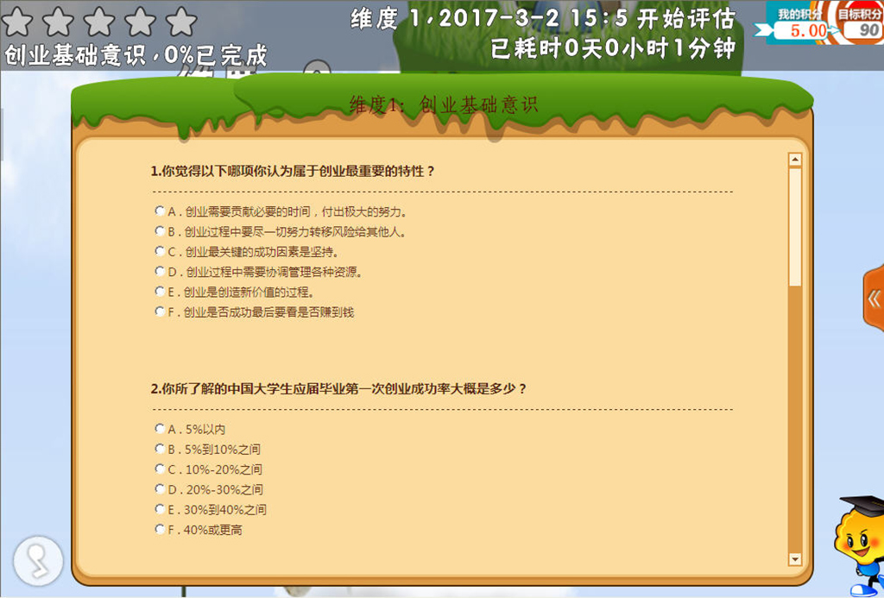The image size is (884, 598).
Task: Select option A 创业需要贡献必要的时间 for question 1
Action: (x=160, y=211)
